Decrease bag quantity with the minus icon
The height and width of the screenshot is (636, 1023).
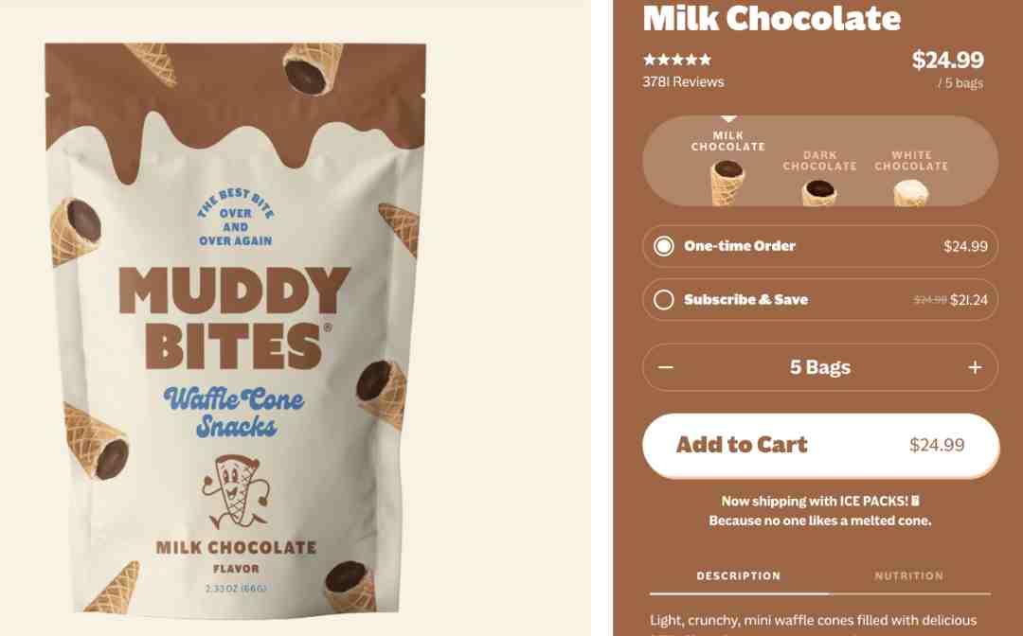(666, 367)
